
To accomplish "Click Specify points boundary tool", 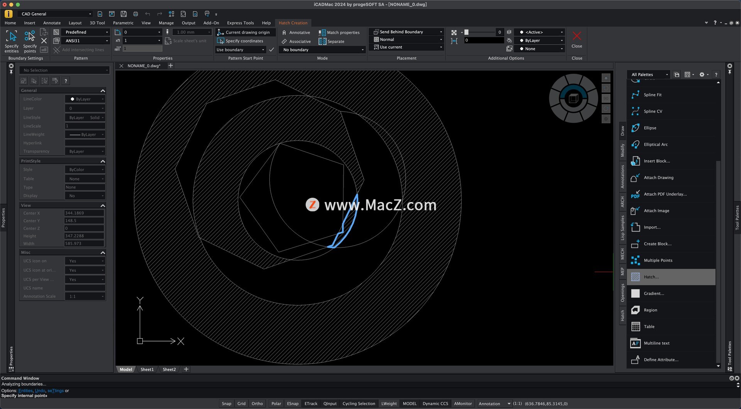I will 30,41.
